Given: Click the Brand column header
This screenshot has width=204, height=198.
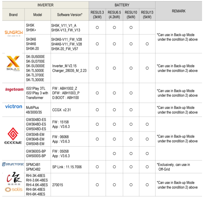Looking at the screenshot, I should coord(13,15).
